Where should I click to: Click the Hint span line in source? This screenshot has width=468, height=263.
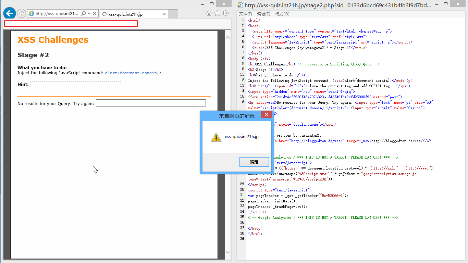[329, 86]
